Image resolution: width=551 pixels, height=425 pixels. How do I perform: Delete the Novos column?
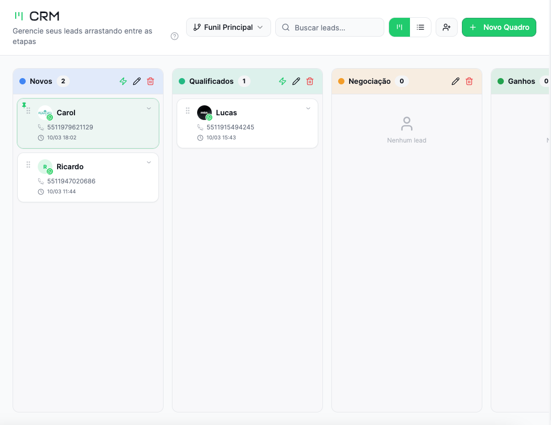[150, 81]
